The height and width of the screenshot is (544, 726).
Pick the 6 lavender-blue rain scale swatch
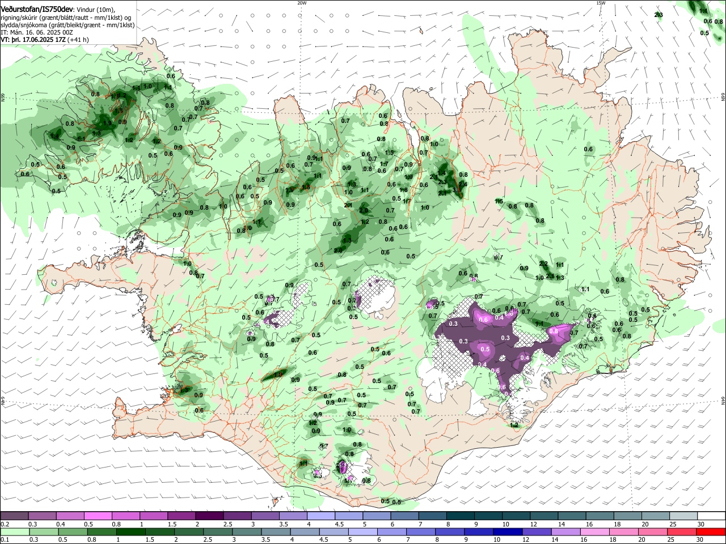392,532
